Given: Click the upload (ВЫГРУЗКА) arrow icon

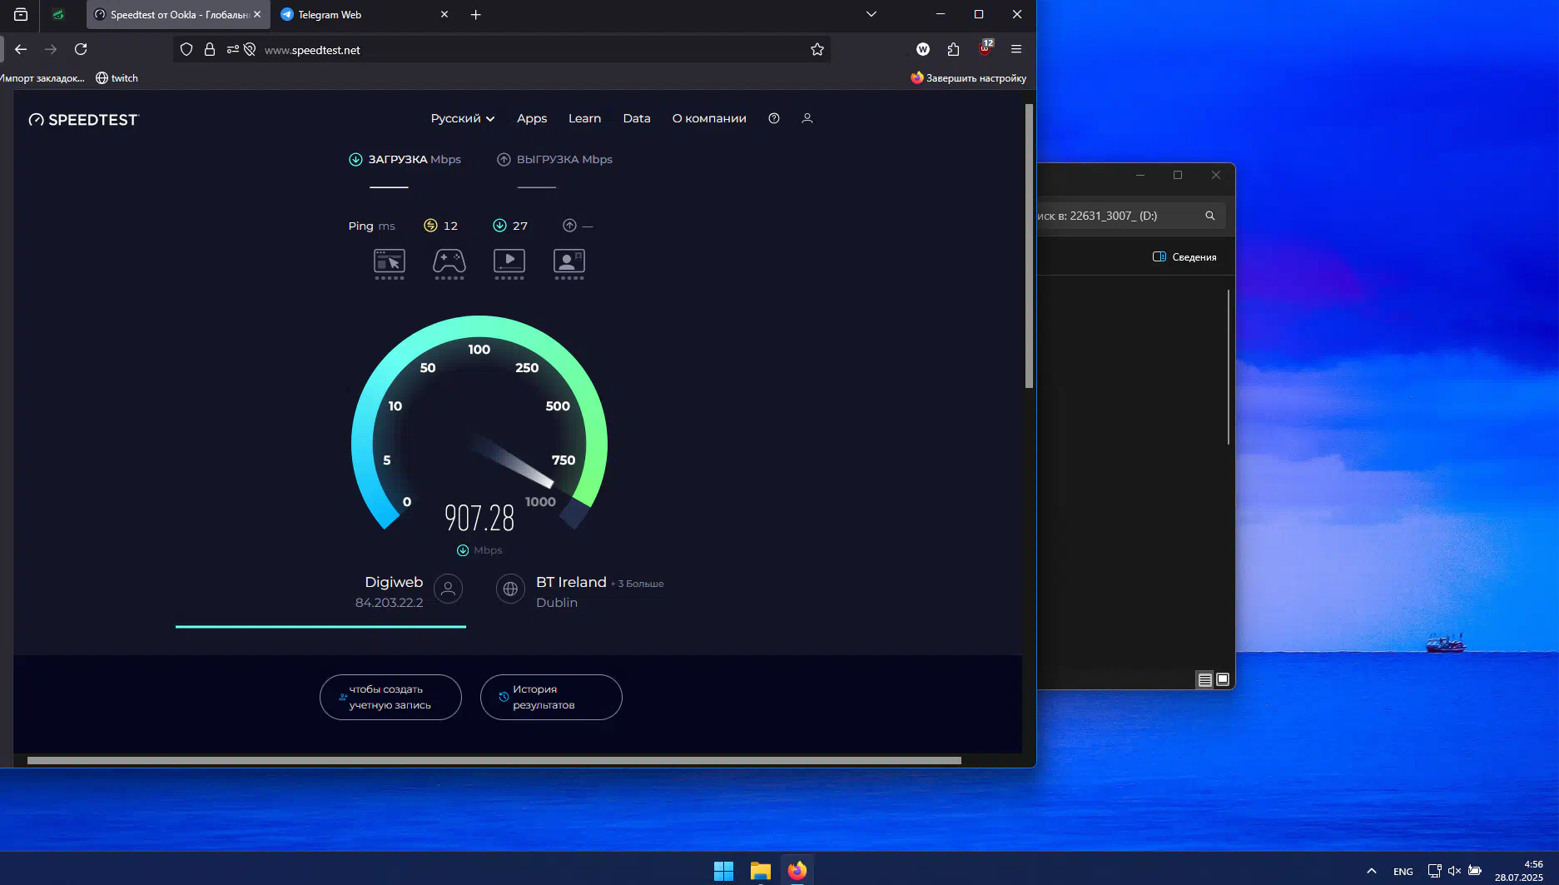Looking at the screenshot, I should 504,159.
